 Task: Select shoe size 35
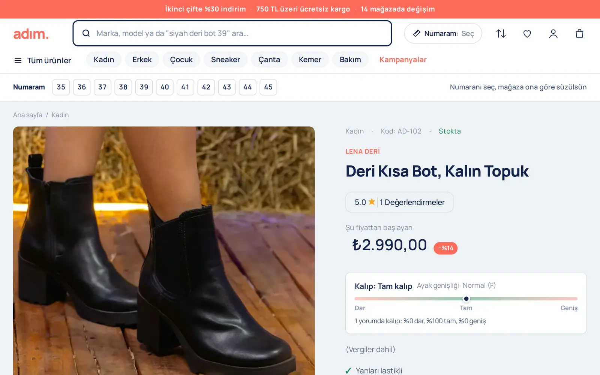pyautogui.click(x=61, y=87)
